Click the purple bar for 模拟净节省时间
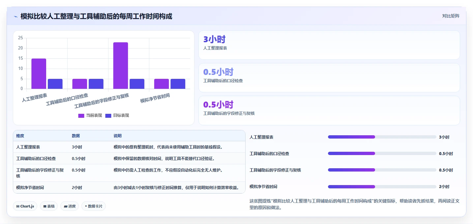Screen dimensions: 473x224 tap(162, 84)
